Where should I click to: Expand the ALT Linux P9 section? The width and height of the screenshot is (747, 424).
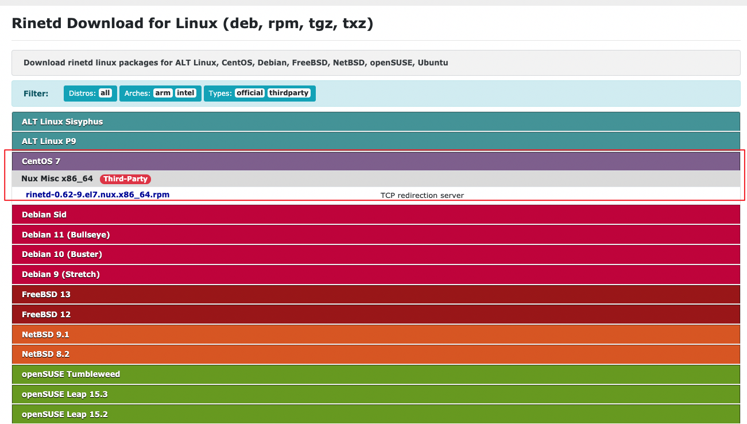point(376,141)
